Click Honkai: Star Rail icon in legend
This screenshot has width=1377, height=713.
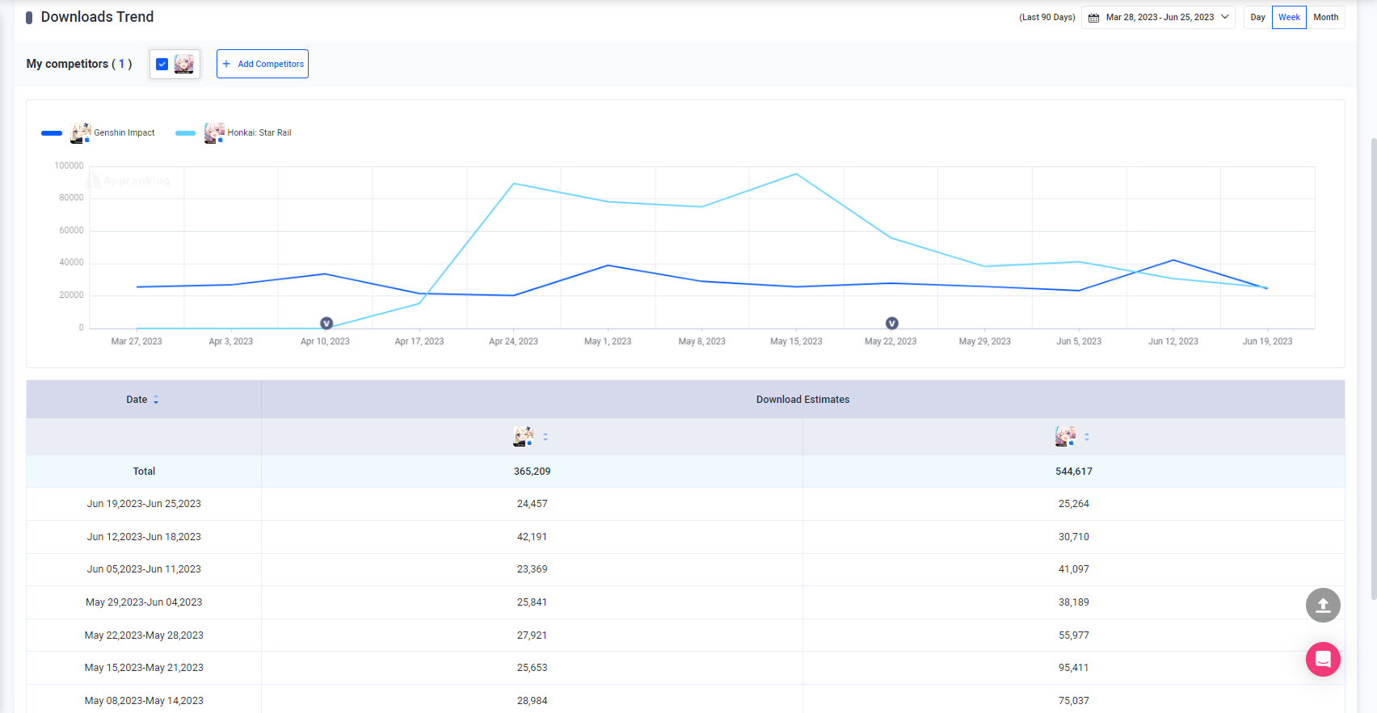214,133
